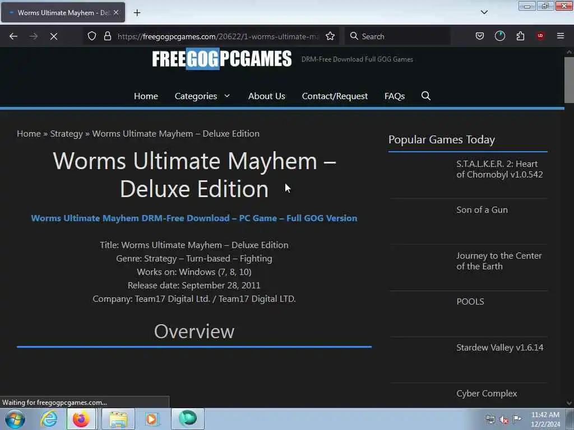Launch Internet Explorer from taskbar

[49, 419]
